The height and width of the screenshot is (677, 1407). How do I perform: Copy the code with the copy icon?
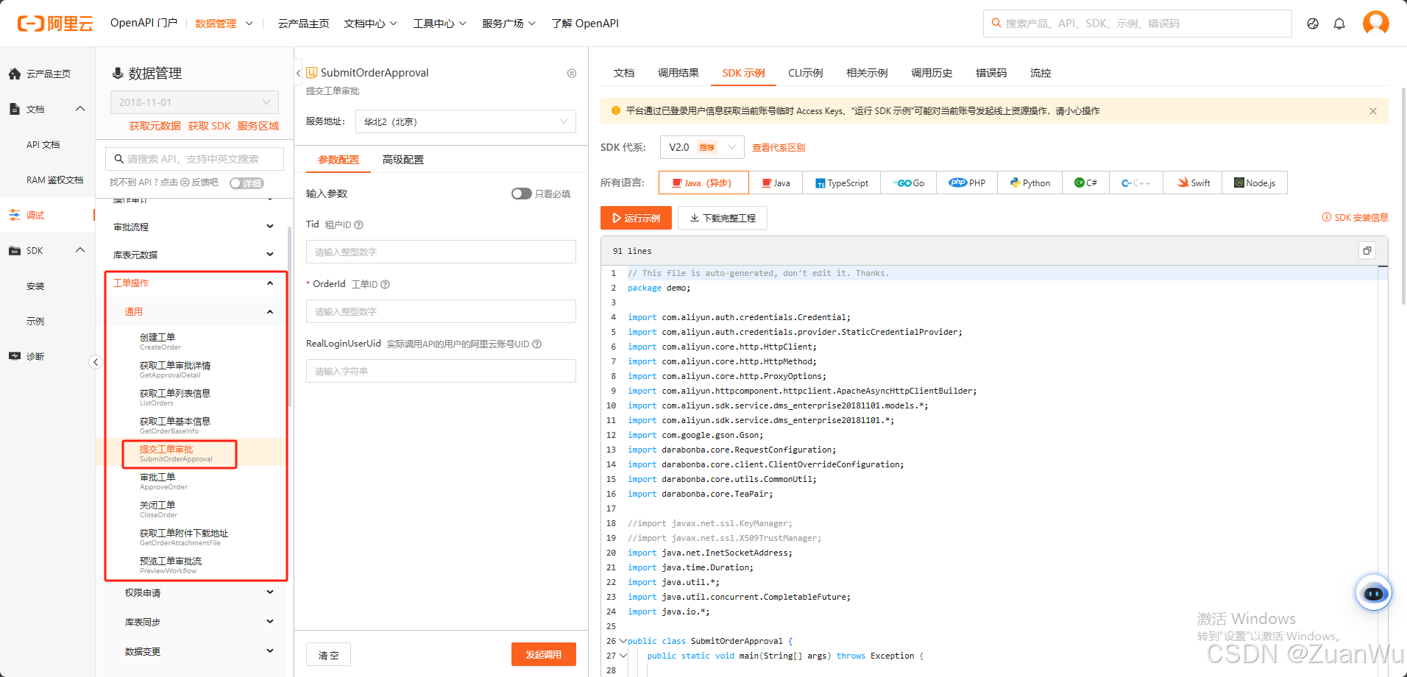1367,250
